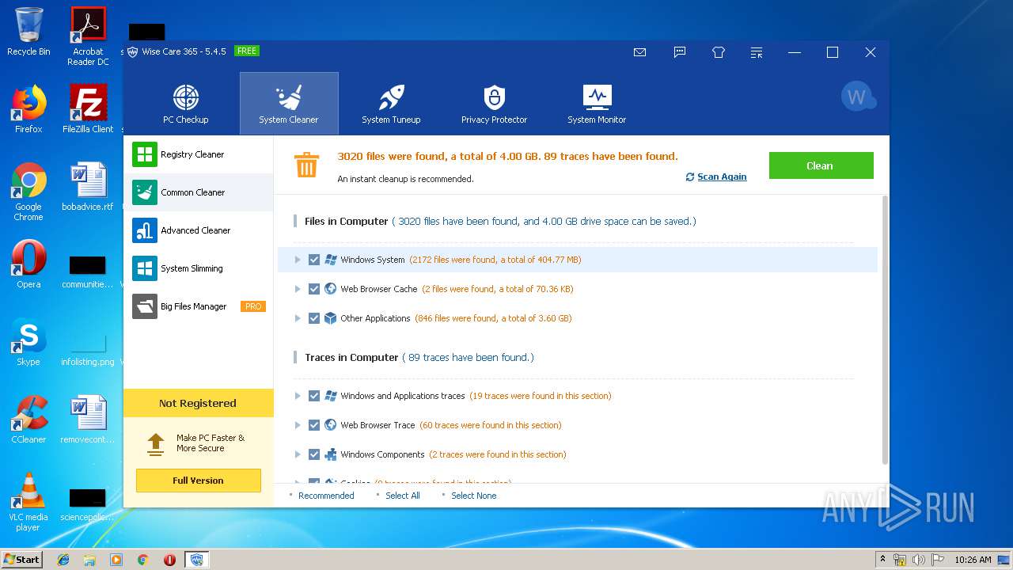This screenshot has height=570, width=1013.
Task: Expand the Windows Components row
Action: pos(298,454)
